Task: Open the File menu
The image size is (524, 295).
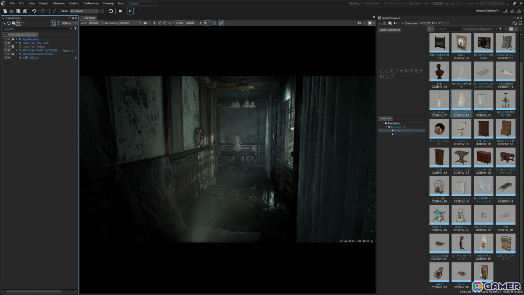Action: tap(12, 3)
